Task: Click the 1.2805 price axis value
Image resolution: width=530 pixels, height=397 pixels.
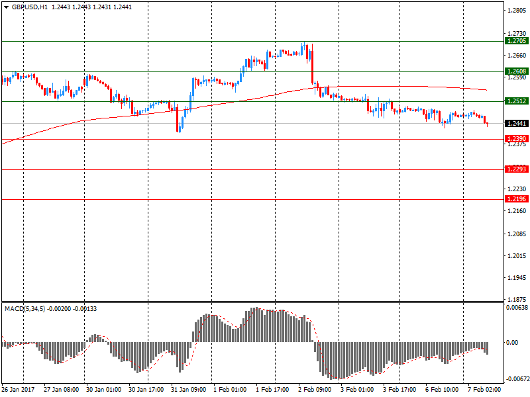Action: [x=517, y=11]
